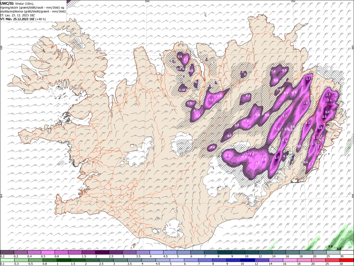Click the bottom-row red-pink swatch labeled 25
This screenshot has height=266, width=354.
(332, 260)
